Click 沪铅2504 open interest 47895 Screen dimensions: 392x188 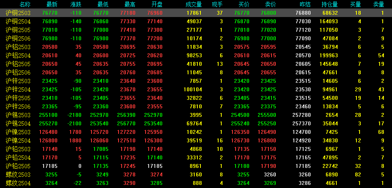(330, 158)
